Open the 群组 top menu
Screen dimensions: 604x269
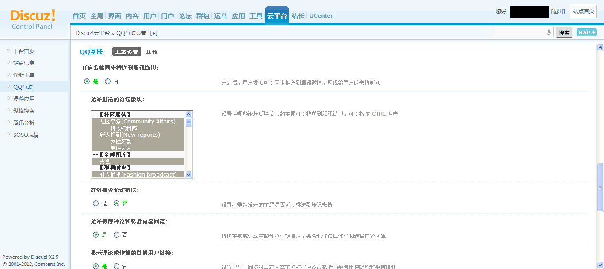203,16
